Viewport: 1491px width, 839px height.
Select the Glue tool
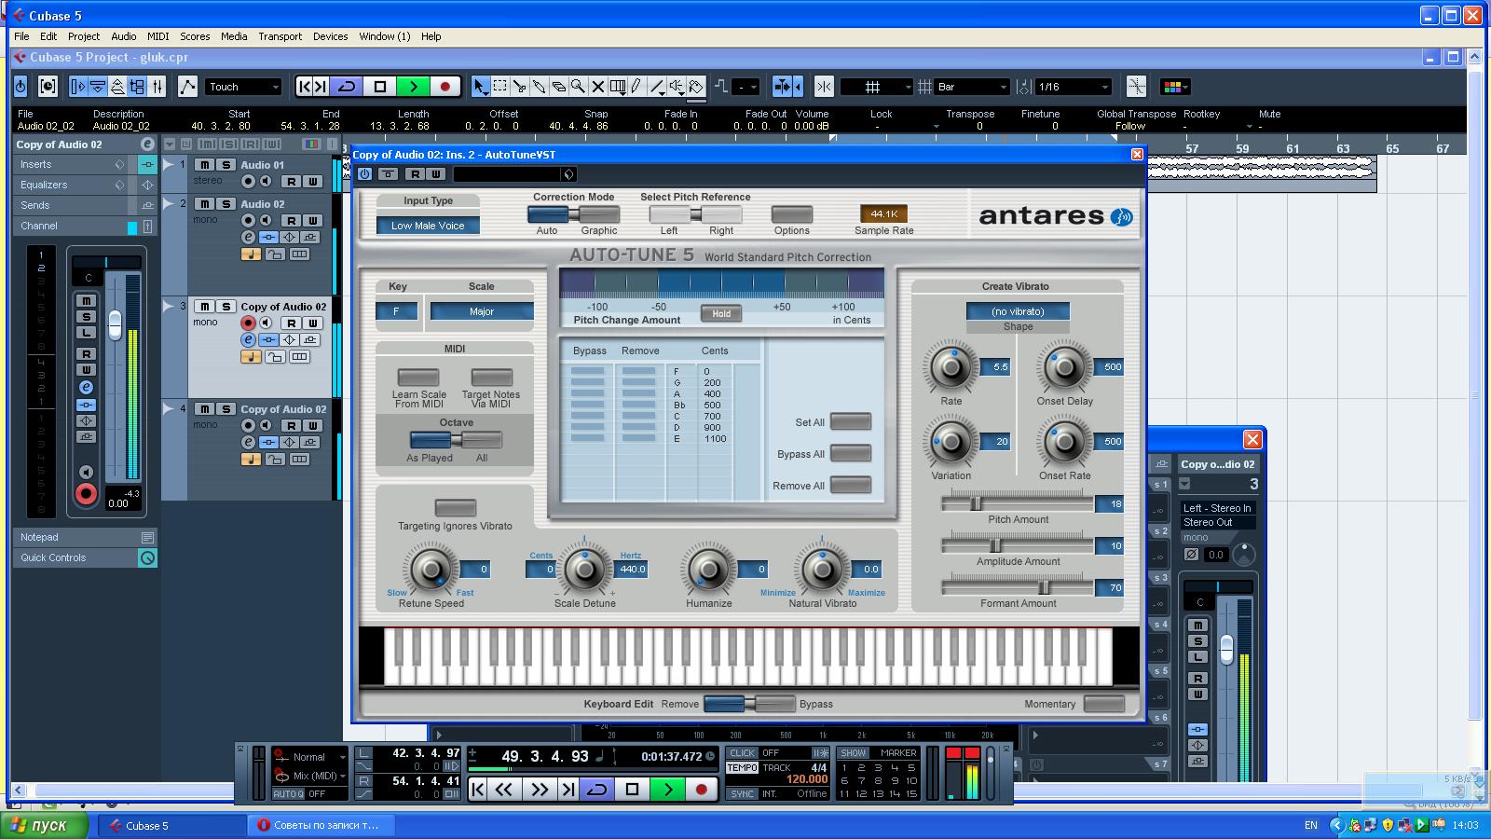(539, 87)
